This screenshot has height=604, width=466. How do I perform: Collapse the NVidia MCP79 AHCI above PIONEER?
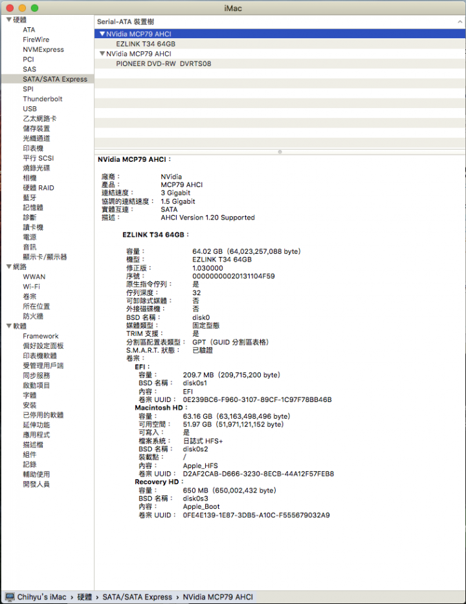pos(102,54)
